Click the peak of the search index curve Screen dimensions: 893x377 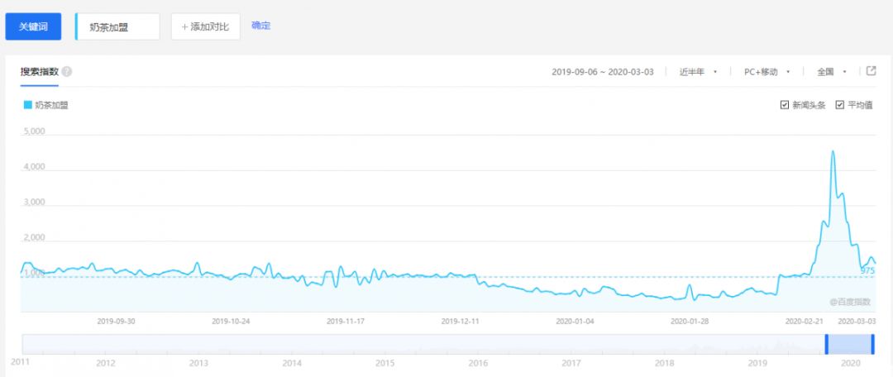click(x=833, y=151)
